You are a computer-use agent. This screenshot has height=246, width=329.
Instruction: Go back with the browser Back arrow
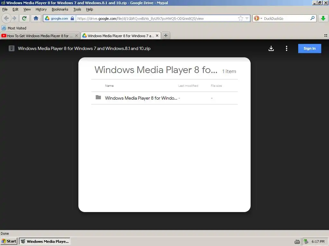6,18
